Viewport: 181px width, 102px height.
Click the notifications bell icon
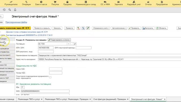point(15,10)
